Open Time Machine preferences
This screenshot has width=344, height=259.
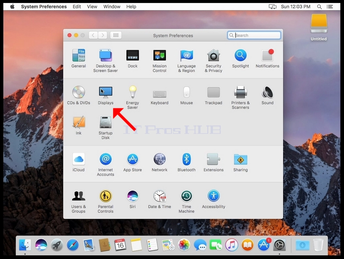(186, 196)
